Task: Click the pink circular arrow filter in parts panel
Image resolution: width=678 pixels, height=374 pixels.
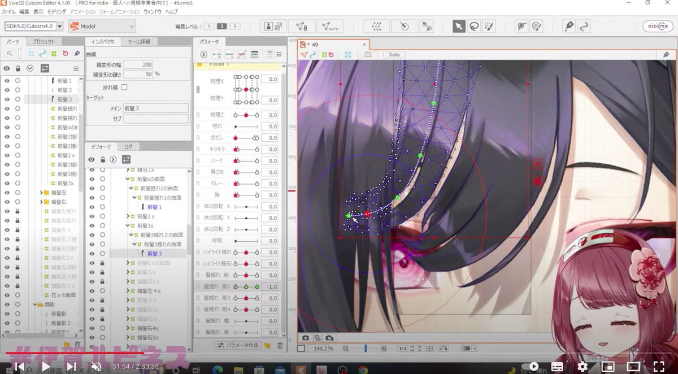Action: point(65,53)
